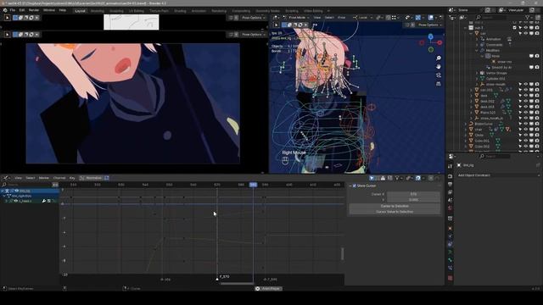The height and width of the screenshot is (305, 543).
Task: Click the zoom magnifier icon in 3D viewport
Action: pyautogui.click(x=439, y=58)
